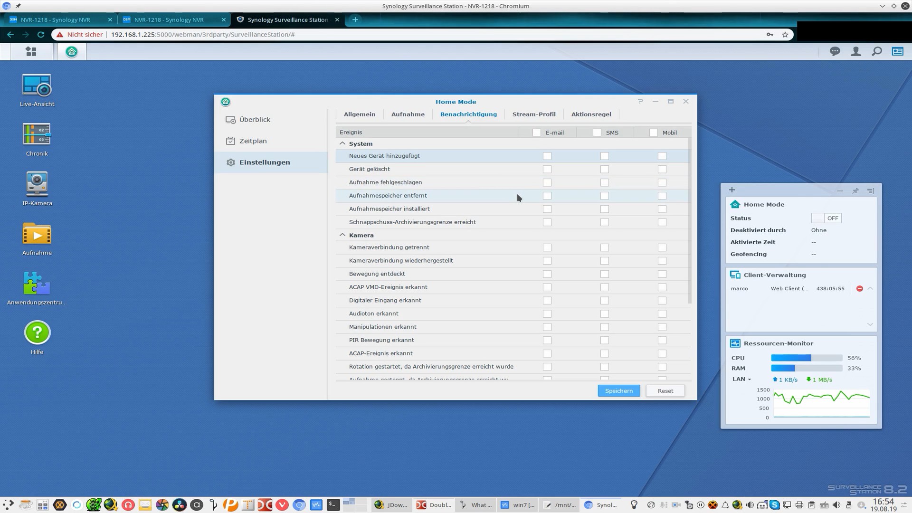Open the win7 taskbar window
The width and height of the screenshot is (912, 513).
[517, 505]
